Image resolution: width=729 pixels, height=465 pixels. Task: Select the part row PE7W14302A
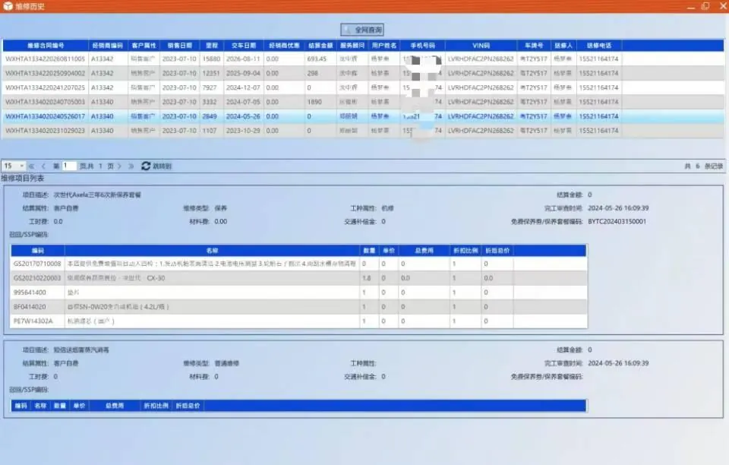[x=298, y=321]
